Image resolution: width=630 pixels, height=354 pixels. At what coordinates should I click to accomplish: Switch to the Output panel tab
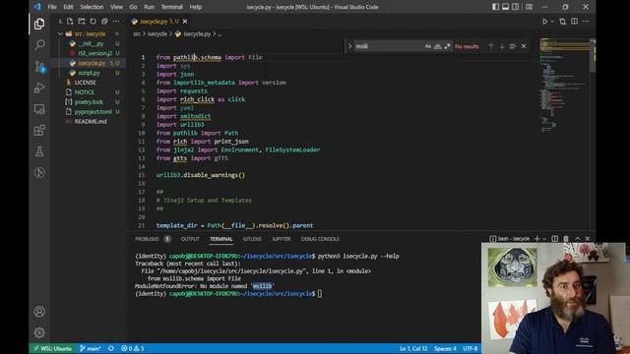pyautogui.click(x=190, y=239)
